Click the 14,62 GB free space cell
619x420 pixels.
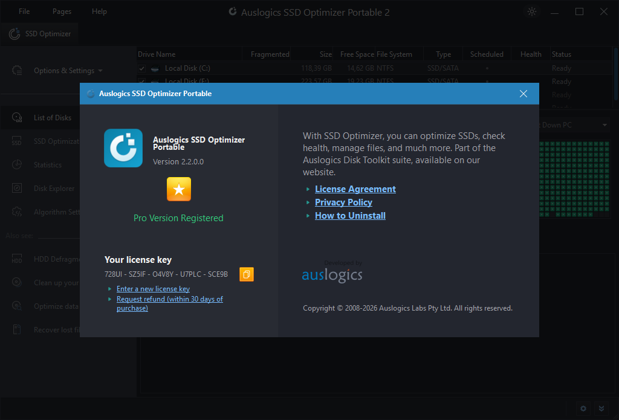(360, 68)
